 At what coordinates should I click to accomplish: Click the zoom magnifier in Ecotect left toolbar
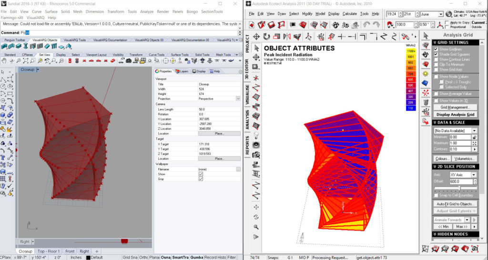256,227
